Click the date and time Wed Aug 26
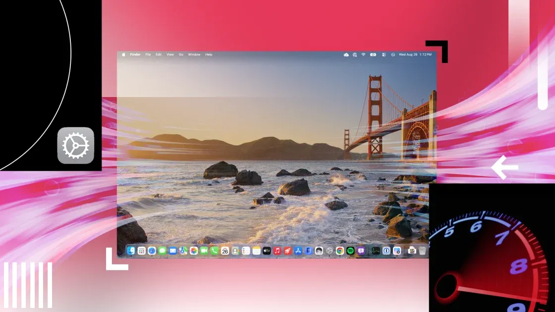 (x=415, y=54)
